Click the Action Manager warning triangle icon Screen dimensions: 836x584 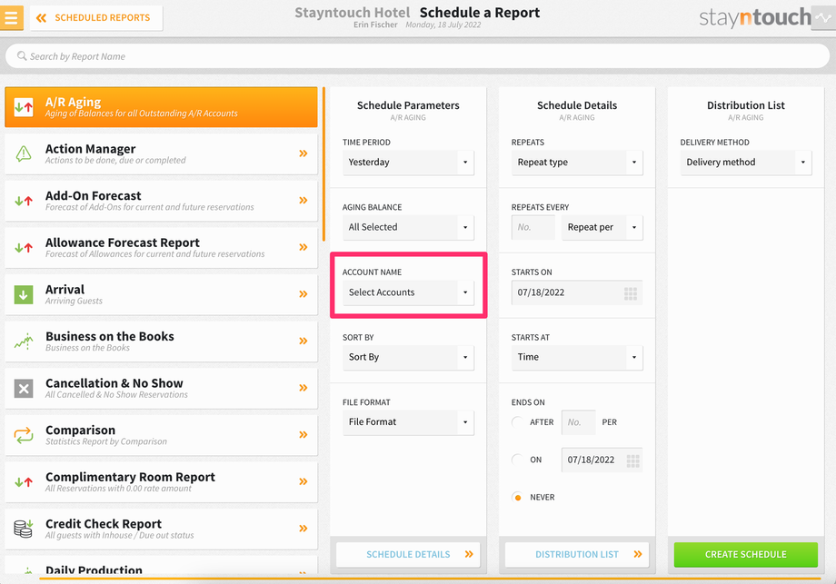click(x=24, y=153)
